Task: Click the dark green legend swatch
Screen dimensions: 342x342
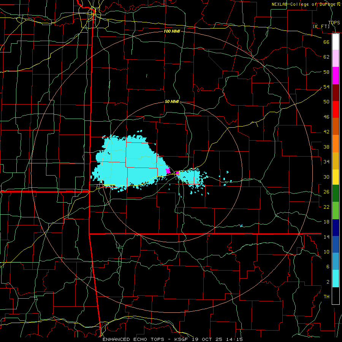Action: tap(336, 193)
